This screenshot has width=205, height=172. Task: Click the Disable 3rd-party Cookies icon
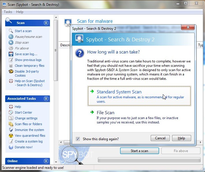(11, 71)
